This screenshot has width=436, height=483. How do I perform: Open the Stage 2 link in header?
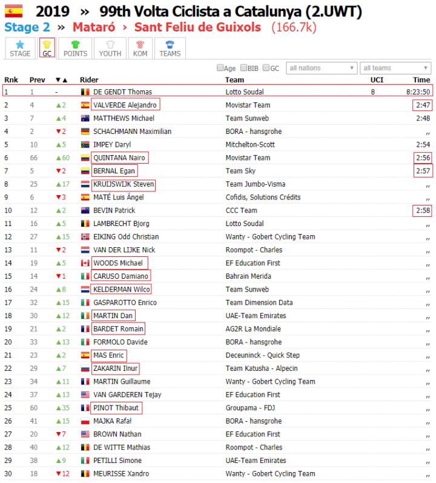coord(27,27)
